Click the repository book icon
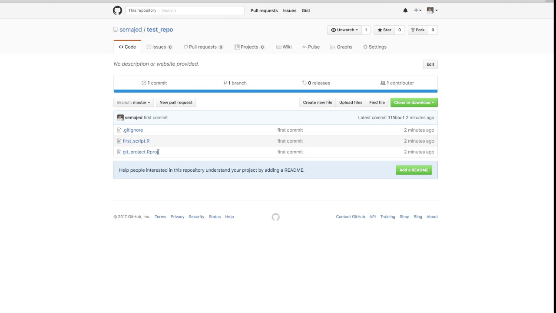The image size is (556, 313). tap(116, 30)
